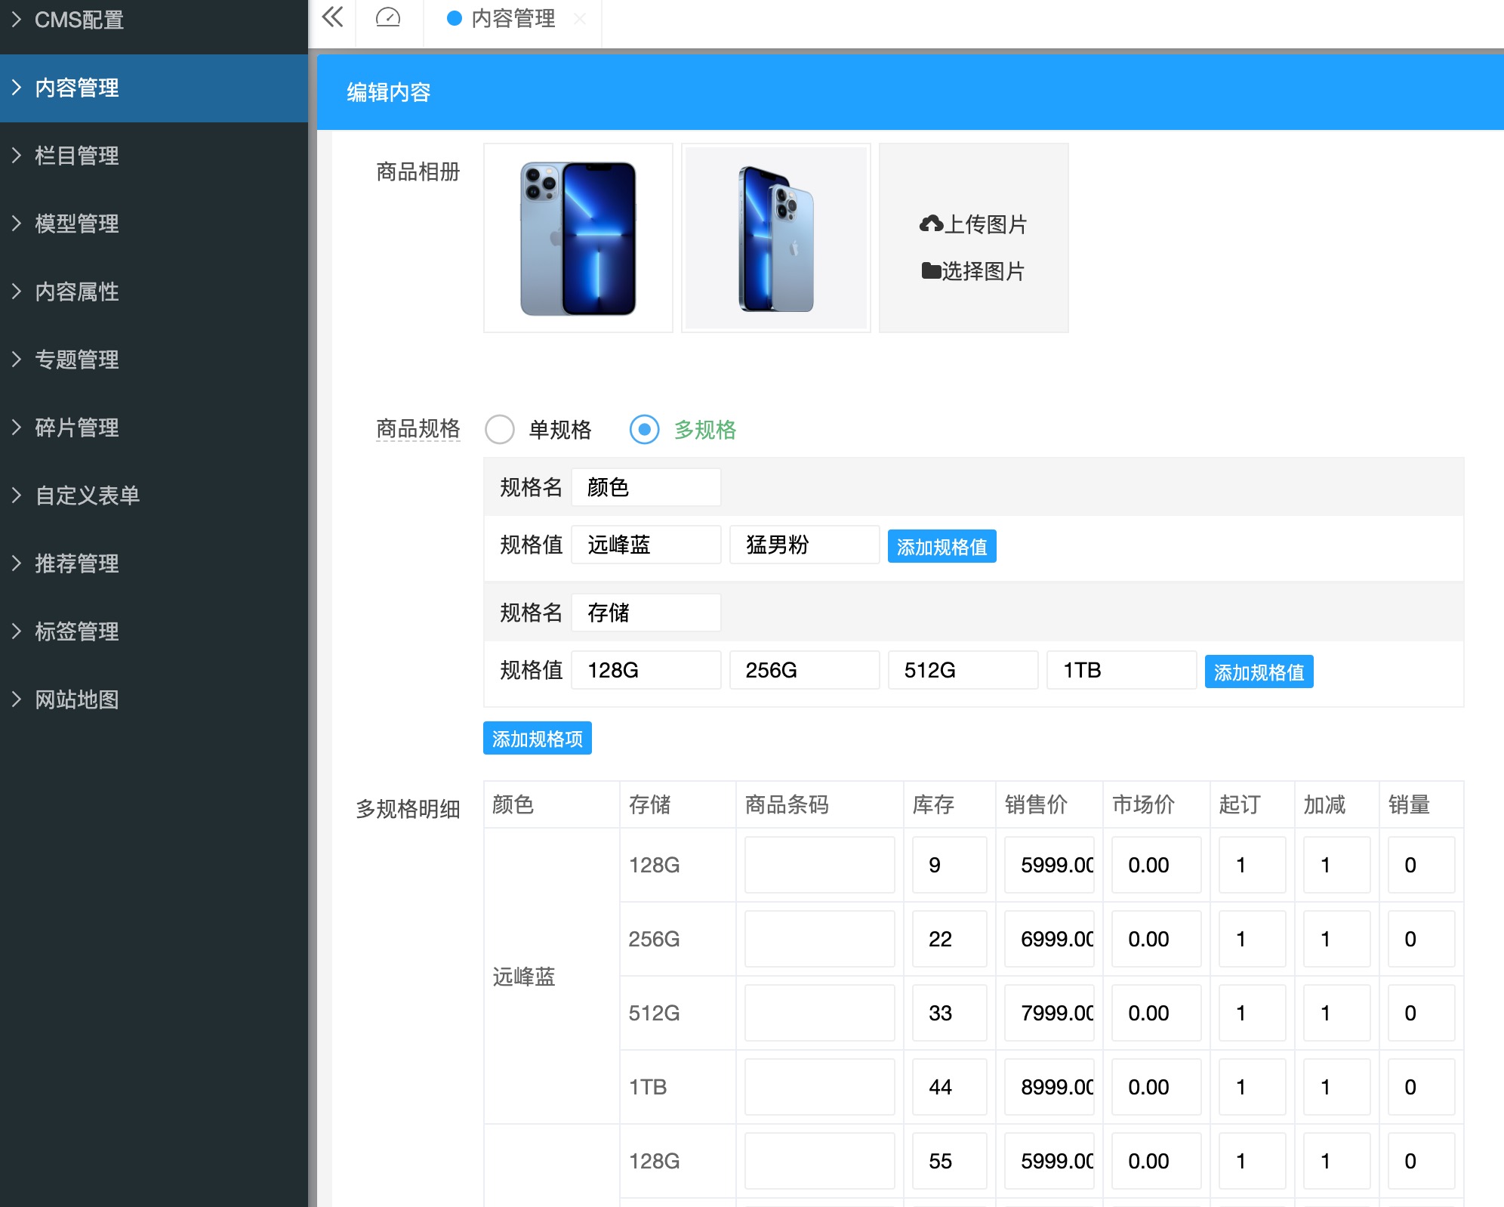Viewport: 1504px width, 1207px height.
Task: Click the 添加规格项 button
Action: [x=537, y=738]
